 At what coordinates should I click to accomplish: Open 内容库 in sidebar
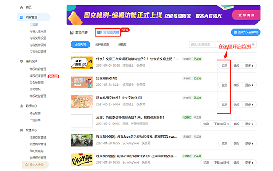34,25
